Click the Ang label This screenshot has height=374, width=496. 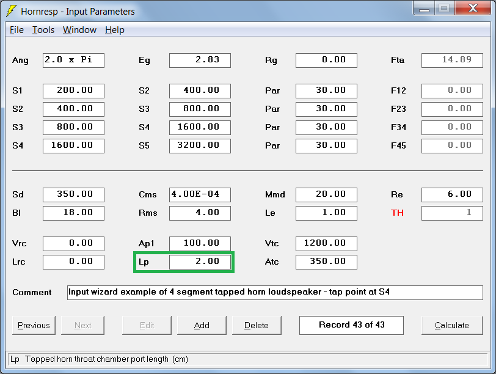click(20, 60)
